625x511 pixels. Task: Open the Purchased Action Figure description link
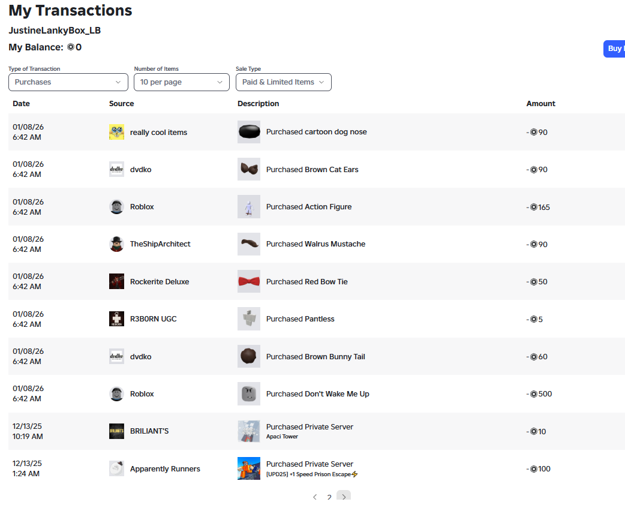click(309, 207)
